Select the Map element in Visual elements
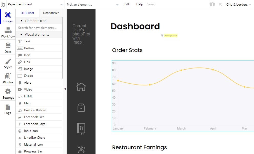 (27, 103)
